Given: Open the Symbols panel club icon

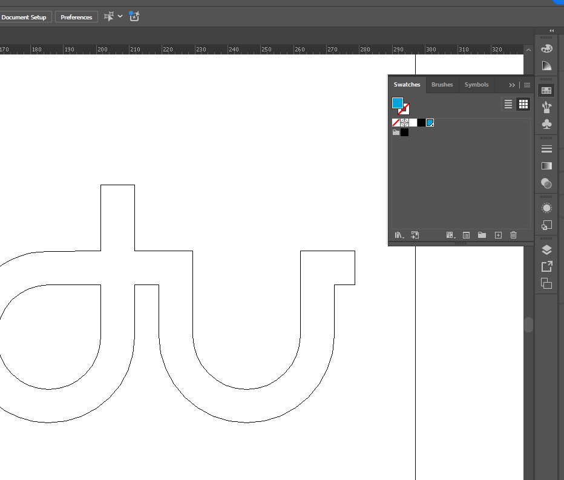Looking at the screenshot, I should point(546,124).
